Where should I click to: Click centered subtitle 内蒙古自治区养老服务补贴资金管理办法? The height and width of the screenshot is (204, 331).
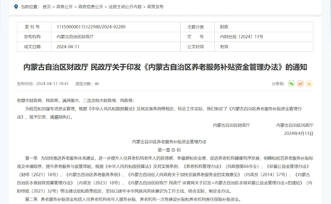click(169, 142)
